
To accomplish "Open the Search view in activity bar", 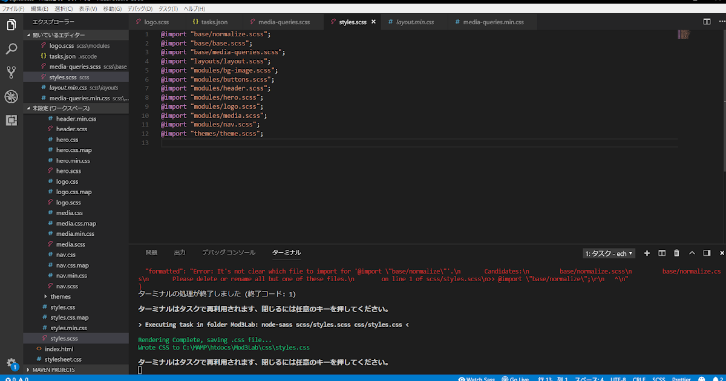I will (x=11, y=48).
